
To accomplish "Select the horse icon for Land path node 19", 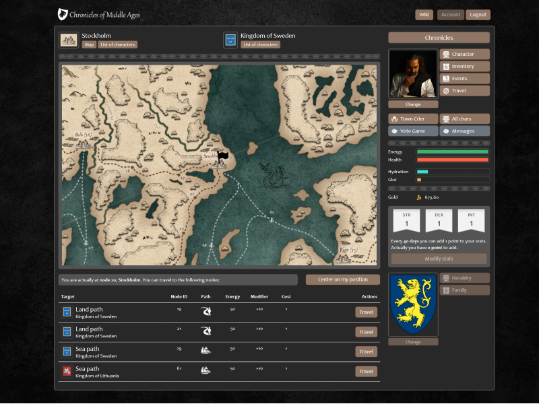I will [x=205, y=311].
